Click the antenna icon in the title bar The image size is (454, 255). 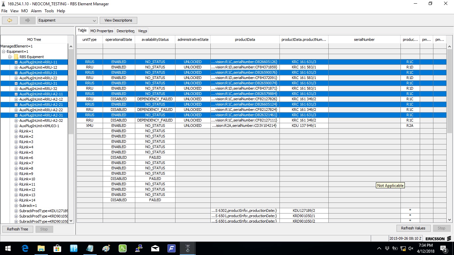pos(4,4)
